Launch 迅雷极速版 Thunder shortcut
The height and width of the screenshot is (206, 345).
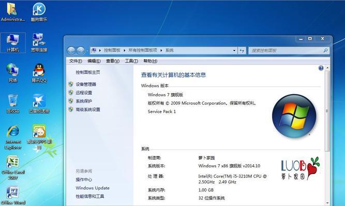click(x=39, y=104)
